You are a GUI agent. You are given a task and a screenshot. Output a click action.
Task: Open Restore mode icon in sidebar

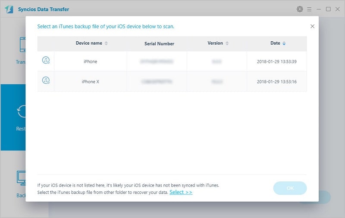click(x=21, y=111)
